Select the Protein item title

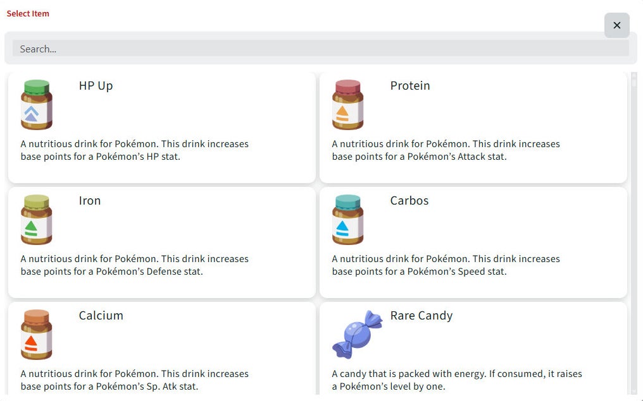(410, 86)
